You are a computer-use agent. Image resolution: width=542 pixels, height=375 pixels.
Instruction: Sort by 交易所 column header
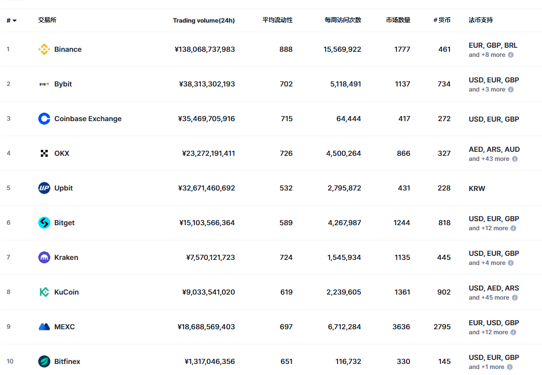[x=47, y=20]
